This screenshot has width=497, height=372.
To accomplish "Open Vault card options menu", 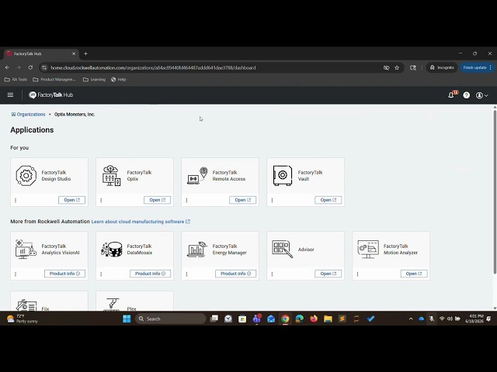I will (x=273, y=200).
